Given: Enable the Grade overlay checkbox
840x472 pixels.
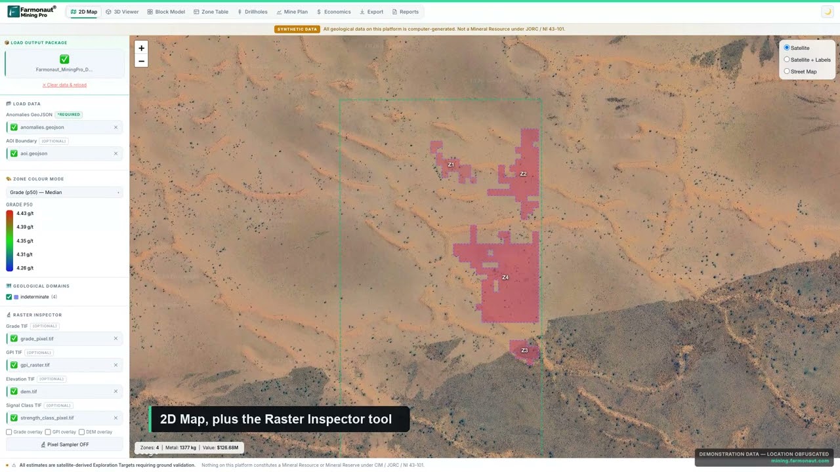Looking at the screenshot, I should click(x=9, y=432).
